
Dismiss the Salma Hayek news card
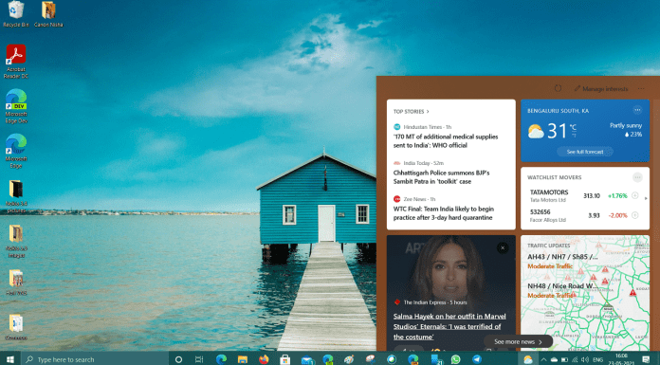503,248
